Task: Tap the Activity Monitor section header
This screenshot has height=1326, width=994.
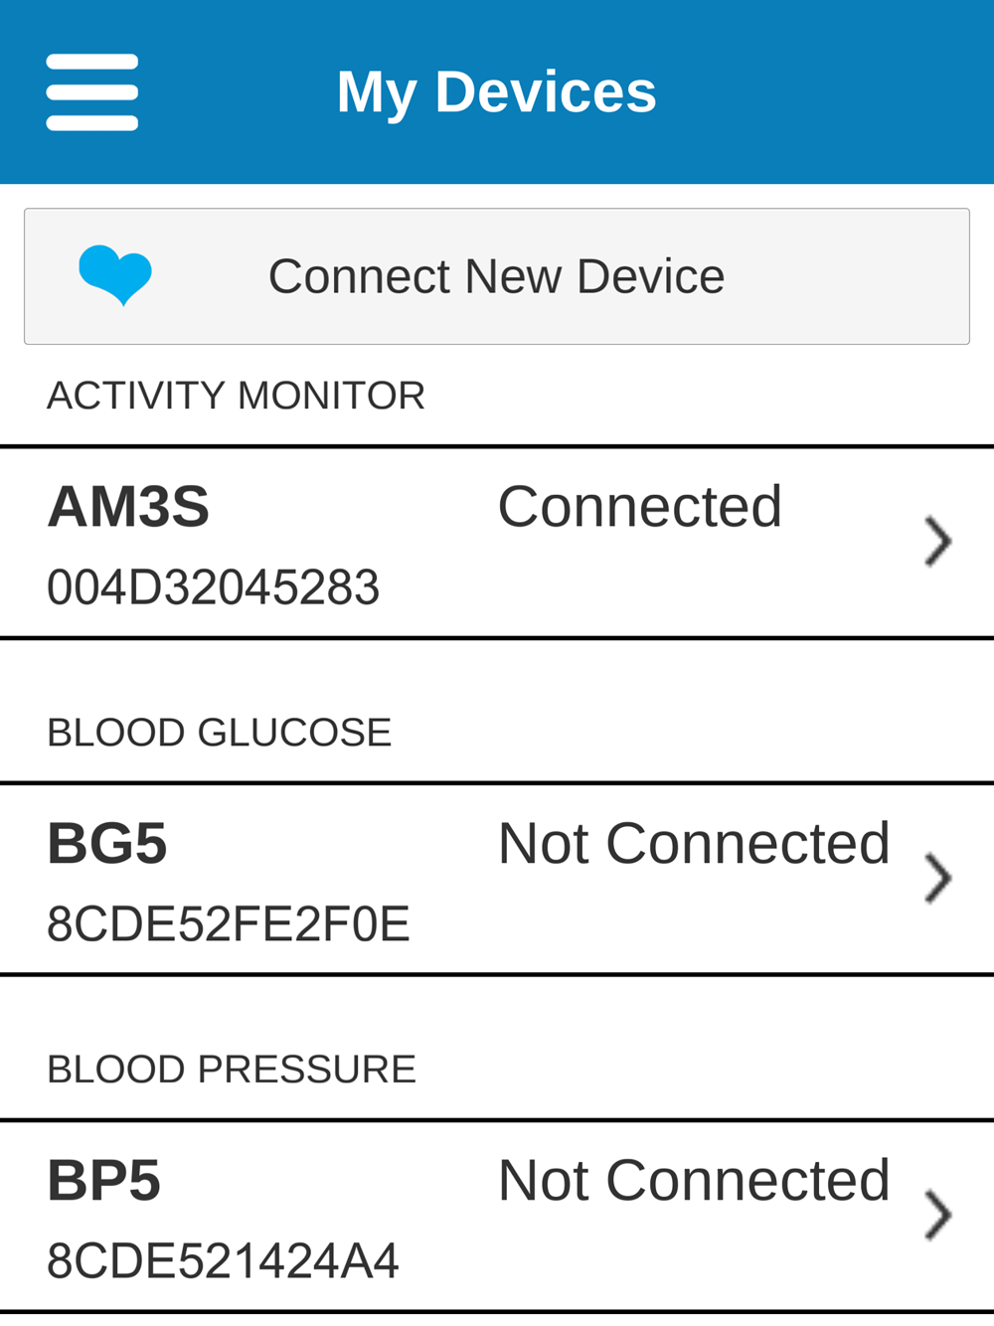Action: pos(236,396)
